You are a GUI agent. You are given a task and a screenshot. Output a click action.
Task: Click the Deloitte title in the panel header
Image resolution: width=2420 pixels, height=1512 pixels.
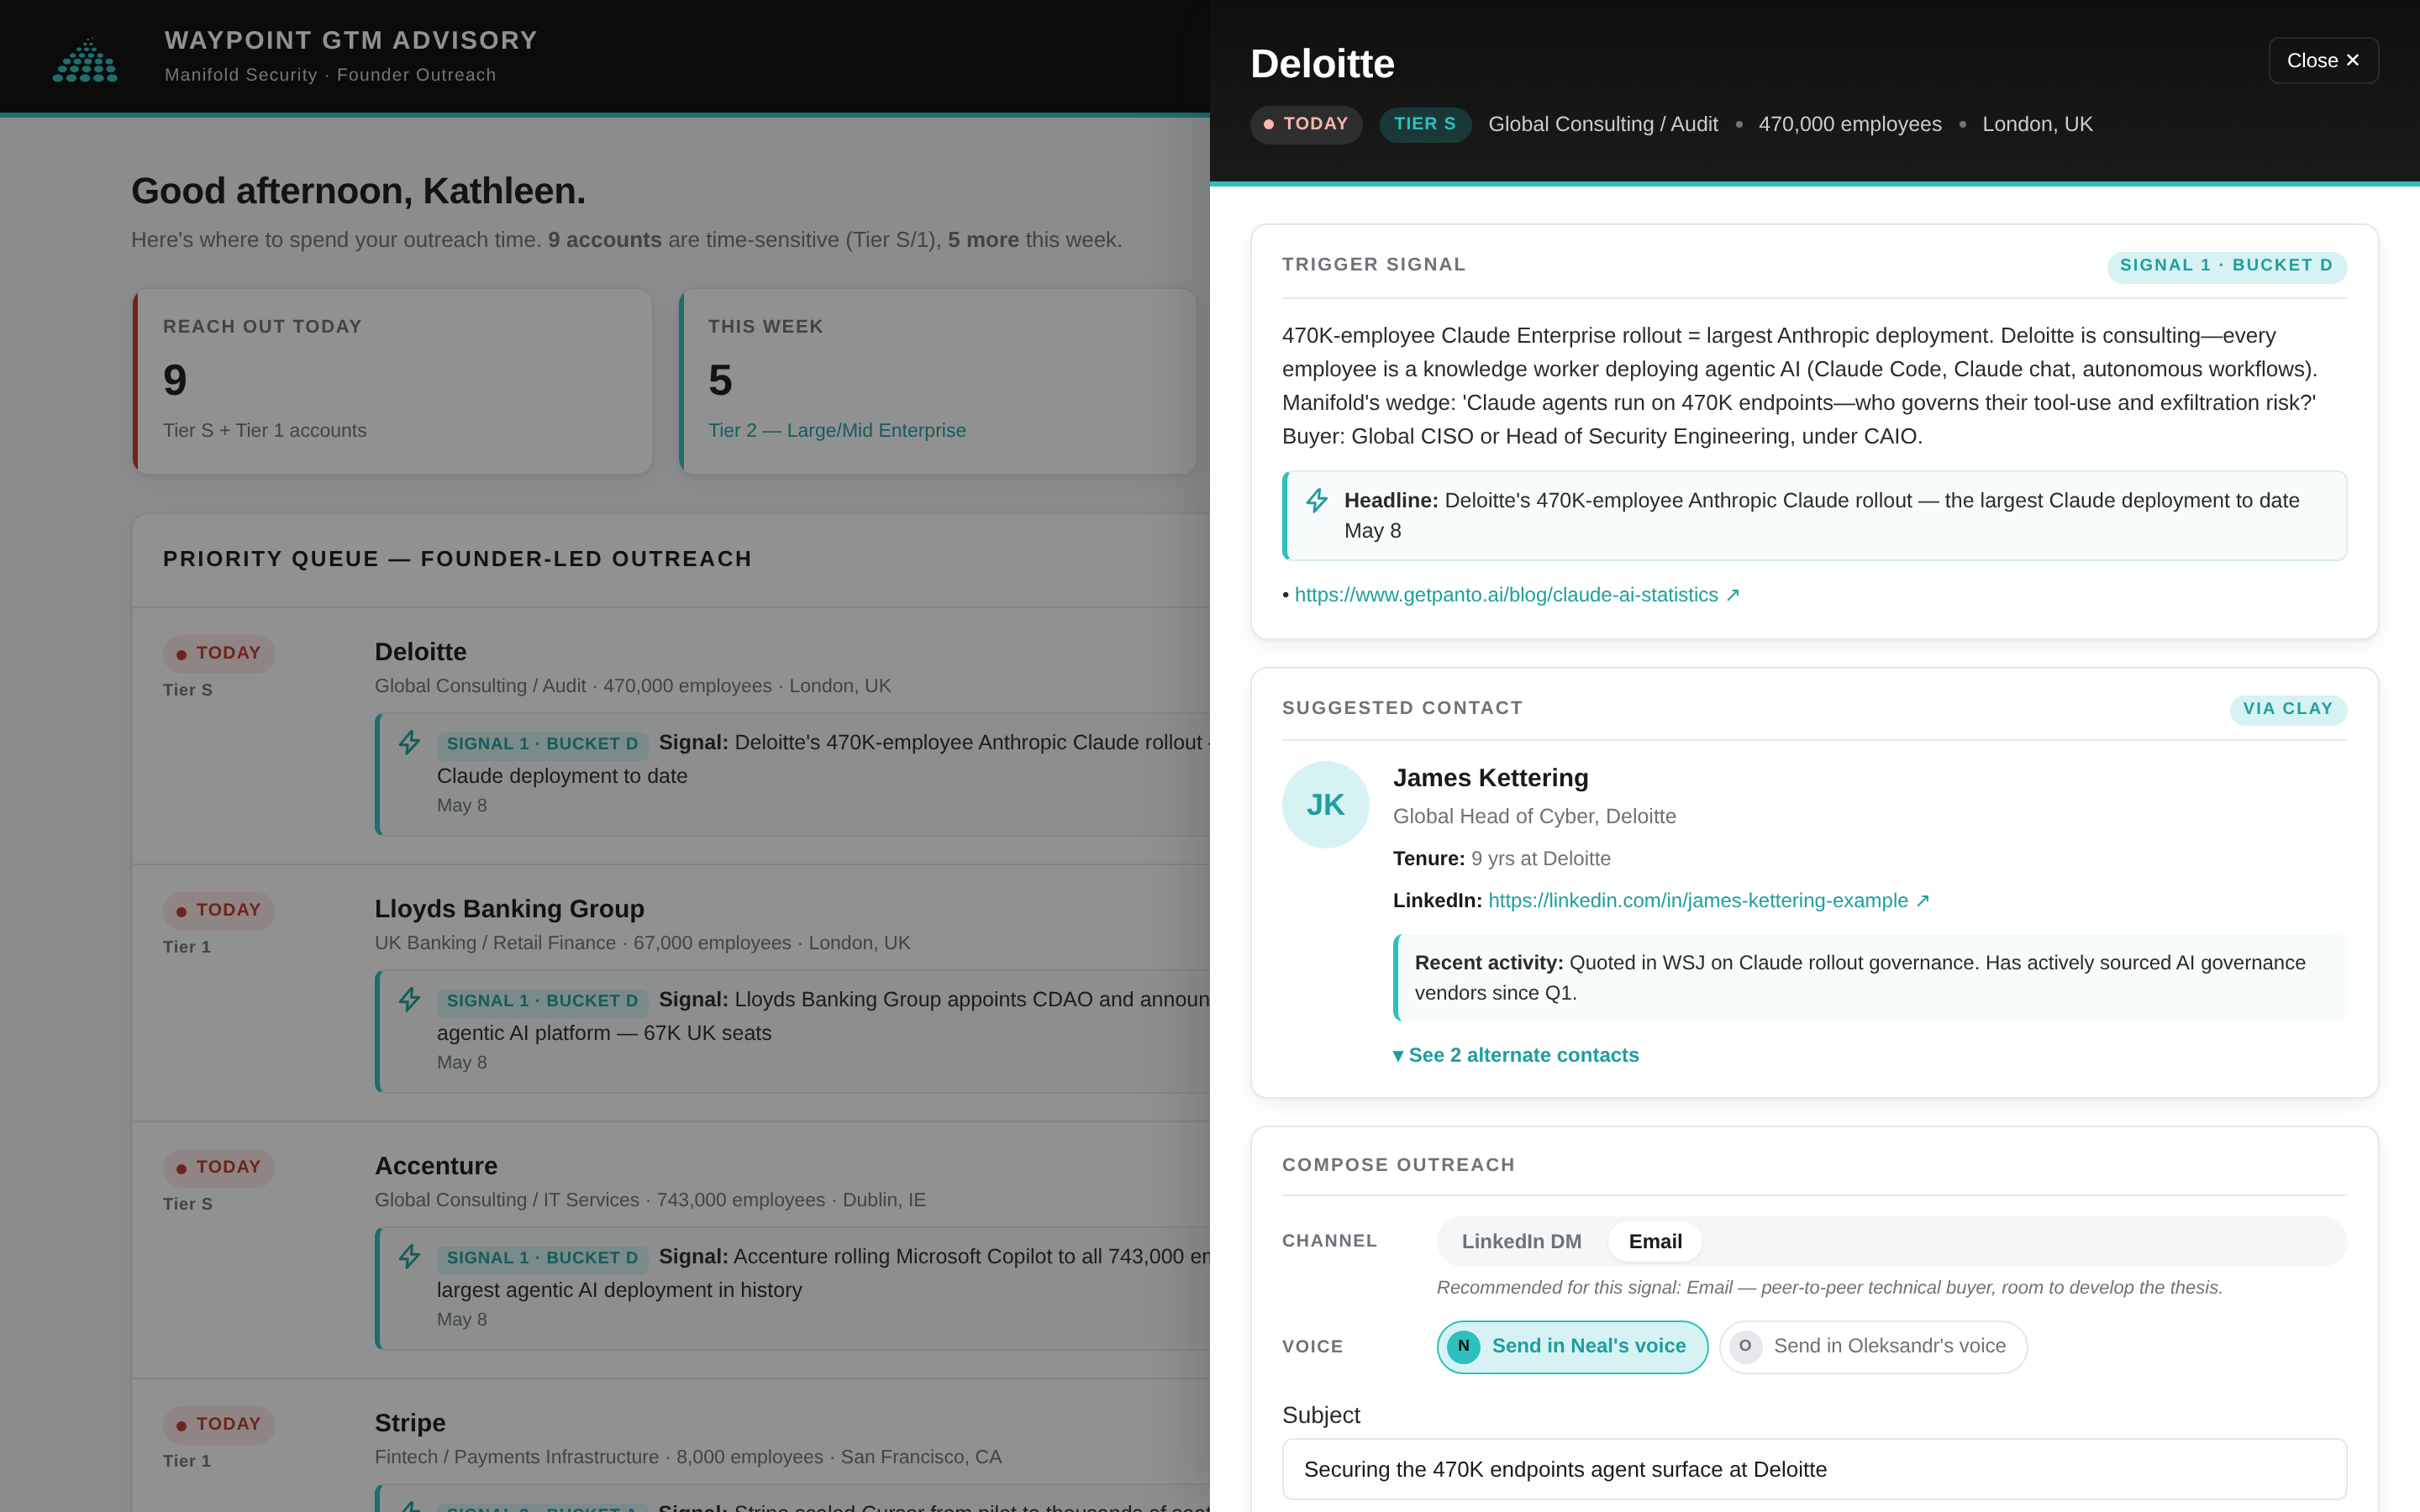[x=1322, y=64]
